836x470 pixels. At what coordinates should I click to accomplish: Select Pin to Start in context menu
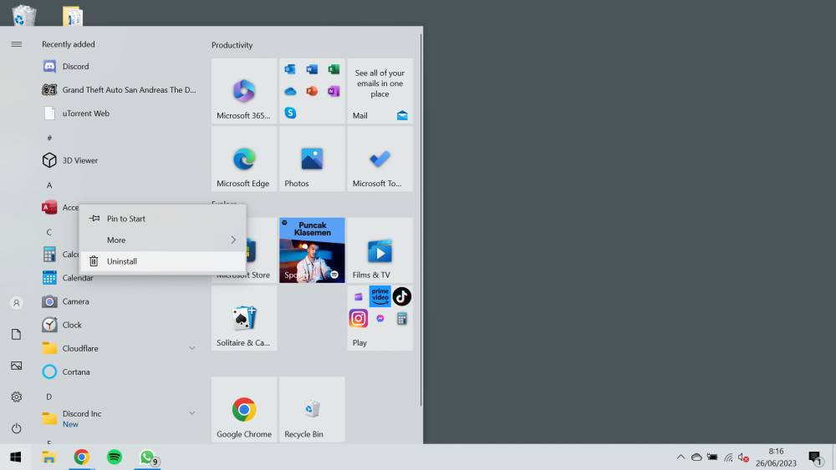pos(163,219)
